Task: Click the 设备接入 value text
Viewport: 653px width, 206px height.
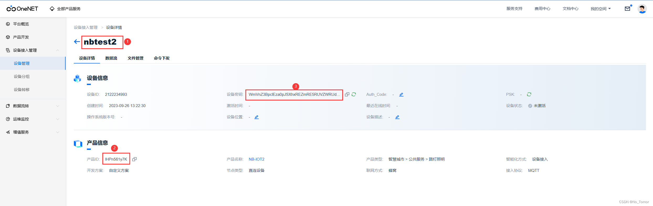Action: (540, 159)
